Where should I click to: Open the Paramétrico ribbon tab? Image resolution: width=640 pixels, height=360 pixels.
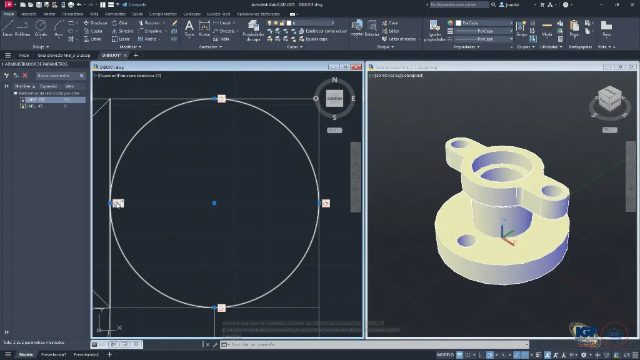pyautogui.click(x=72, y=14)
